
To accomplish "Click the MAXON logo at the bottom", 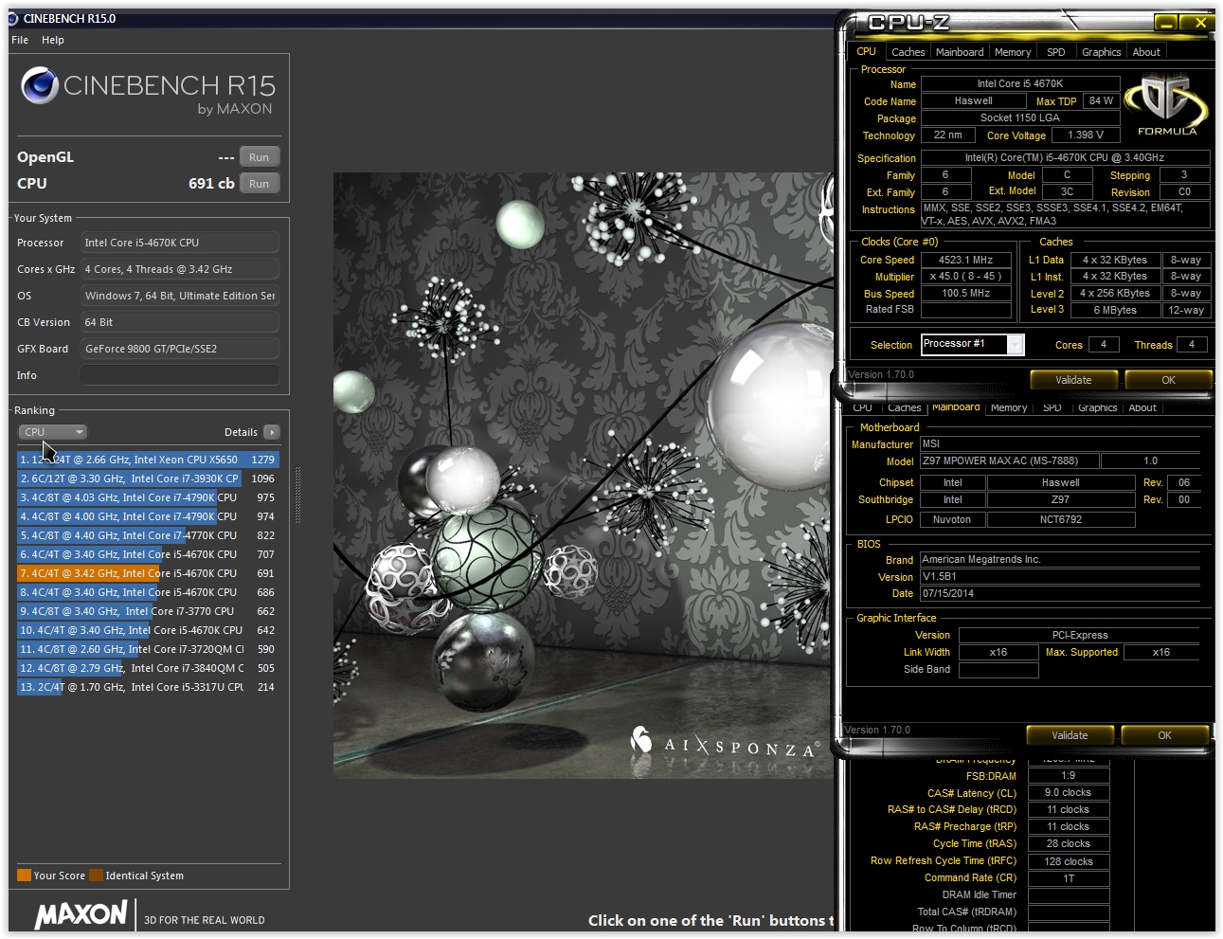I will (x=81, y=914).
